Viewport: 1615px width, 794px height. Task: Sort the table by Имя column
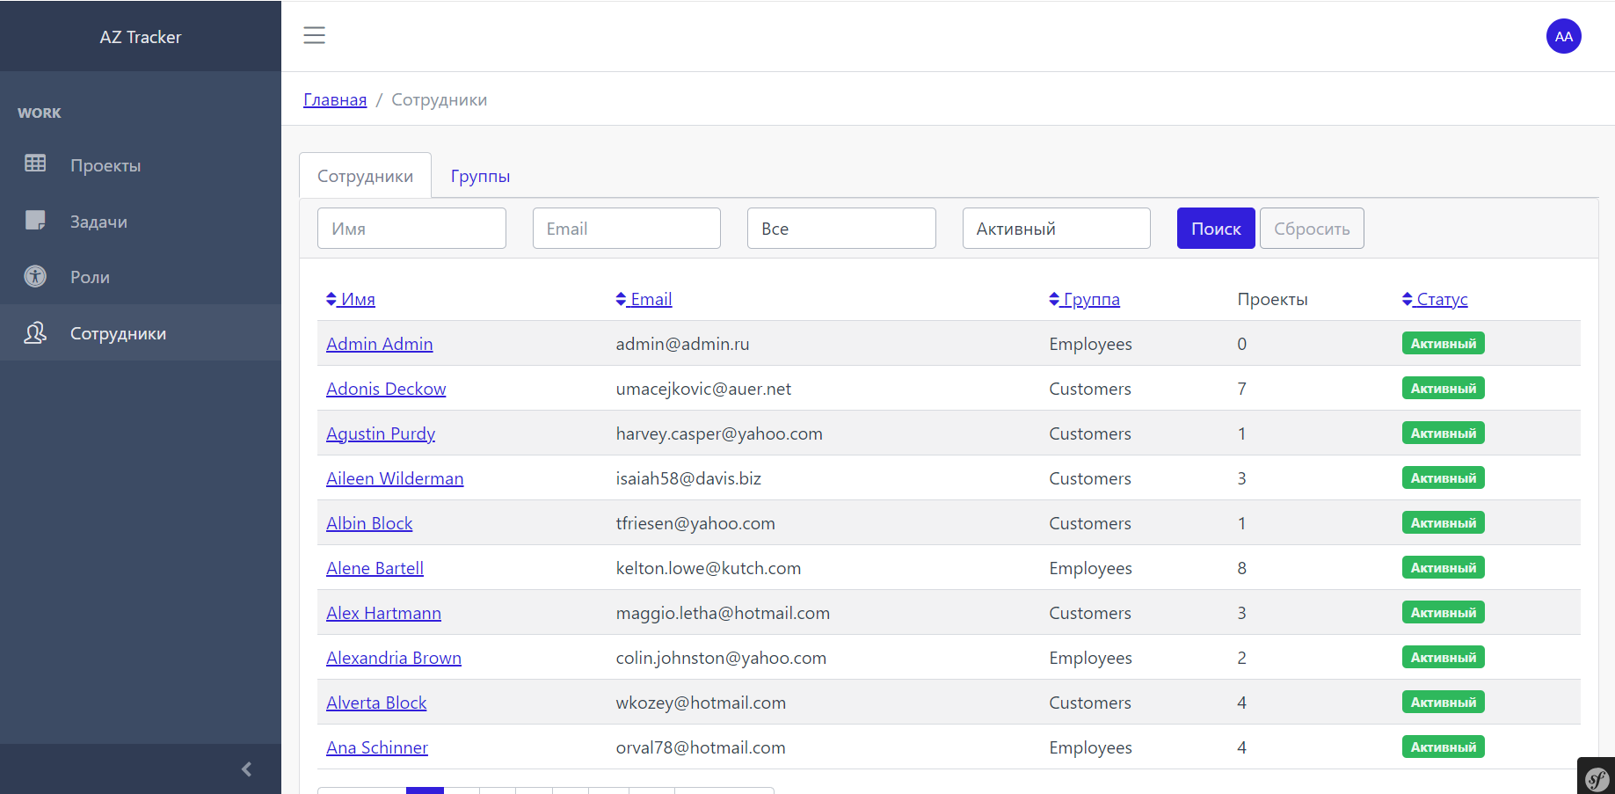pos(351,300)
